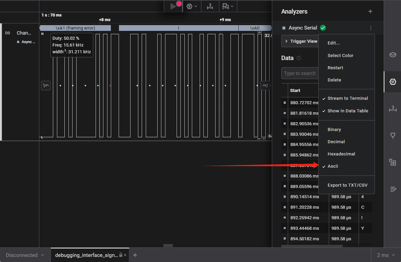Select Hexadecimal display format
Screen dimensions: 401x262
click(x=341, y=154)
